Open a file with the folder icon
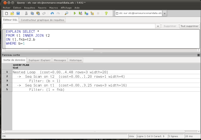This screenshot has width=201, height=140. click(x=12, y=13)
